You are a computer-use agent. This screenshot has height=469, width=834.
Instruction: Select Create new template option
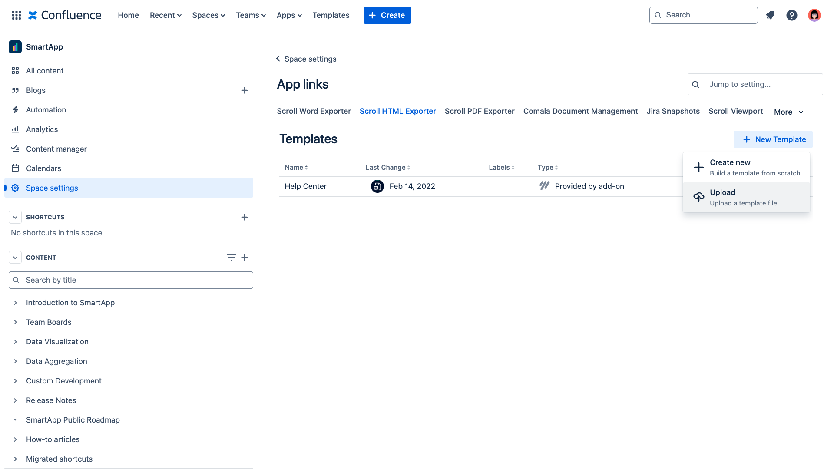coord(746,167)
